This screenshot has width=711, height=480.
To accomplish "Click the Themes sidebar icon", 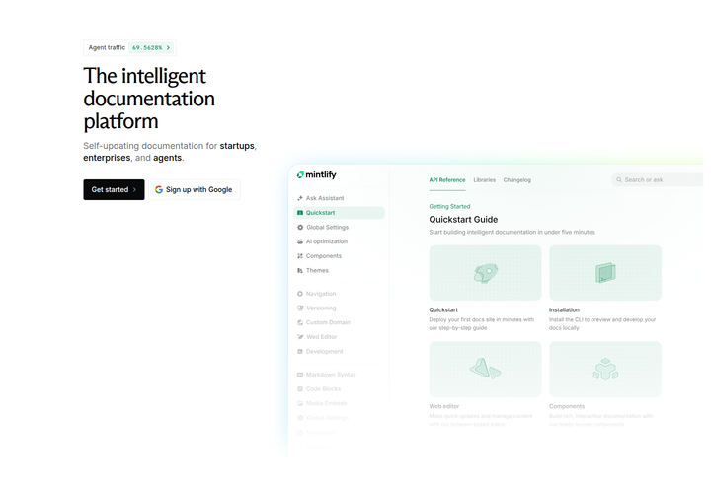I will coord(300,270).
